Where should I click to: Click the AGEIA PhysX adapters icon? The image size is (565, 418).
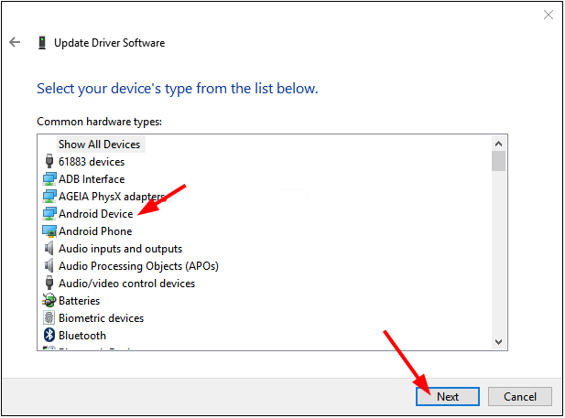point(49,197)
